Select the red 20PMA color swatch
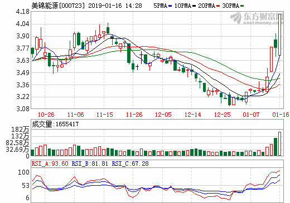The width and height of the screenshot is (290, 203). click(218, 6)
